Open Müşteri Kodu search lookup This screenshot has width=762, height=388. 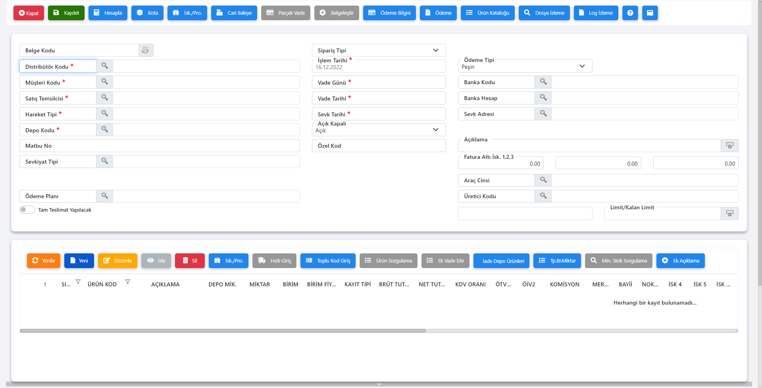click(104, 82)
